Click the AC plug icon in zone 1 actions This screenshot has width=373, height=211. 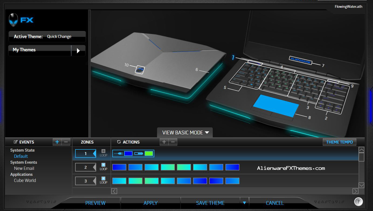point(118,153)
